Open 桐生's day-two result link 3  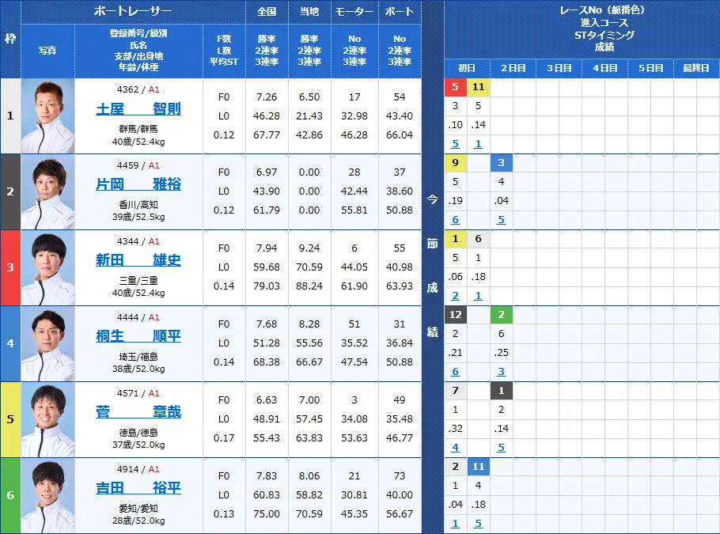(501, 372)
